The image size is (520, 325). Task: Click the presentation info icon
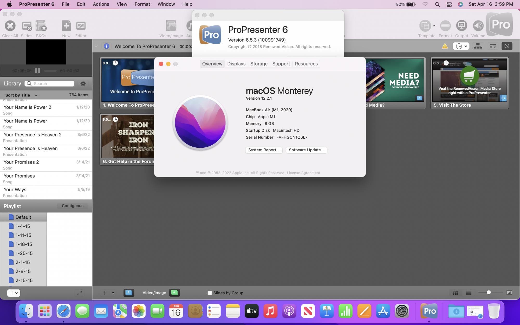[x=106, y=46]
